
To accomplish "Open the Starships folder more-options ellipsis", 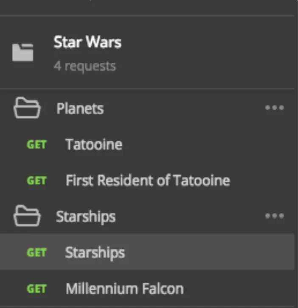I will [x=274, y=216].
